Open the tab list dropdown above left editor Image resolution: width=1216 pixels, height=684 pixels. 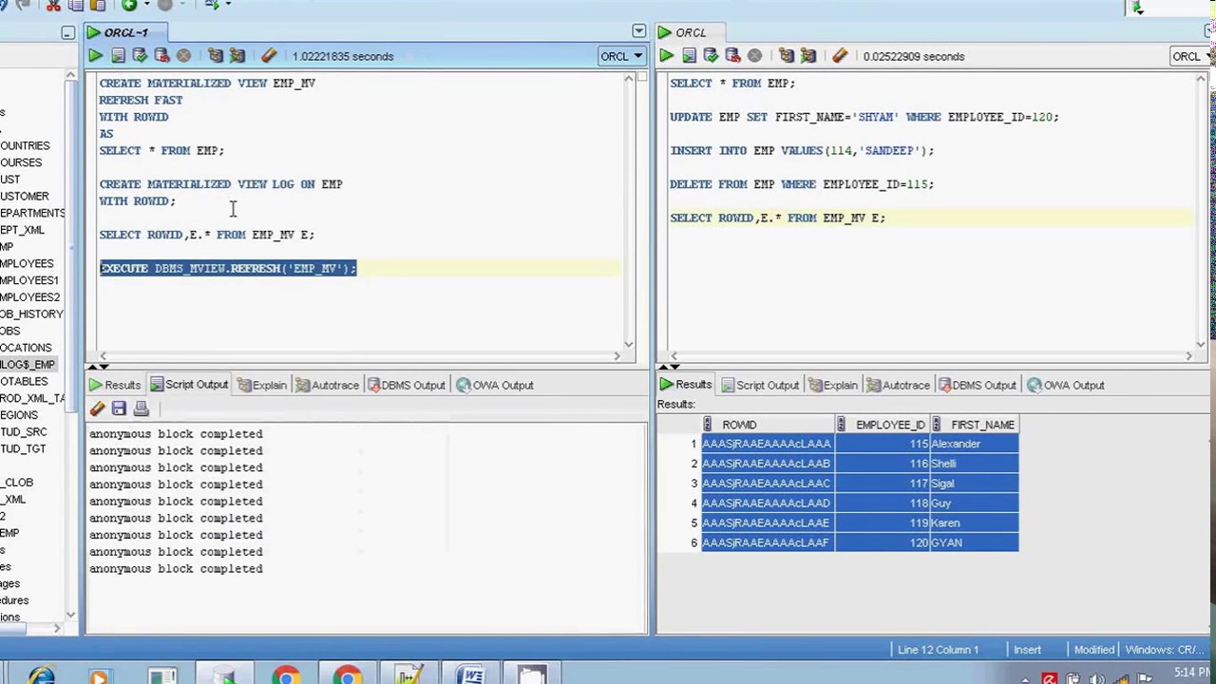click(638, 32)
